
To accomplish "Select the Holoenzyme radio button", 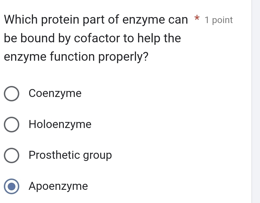I will pos(12,125).
